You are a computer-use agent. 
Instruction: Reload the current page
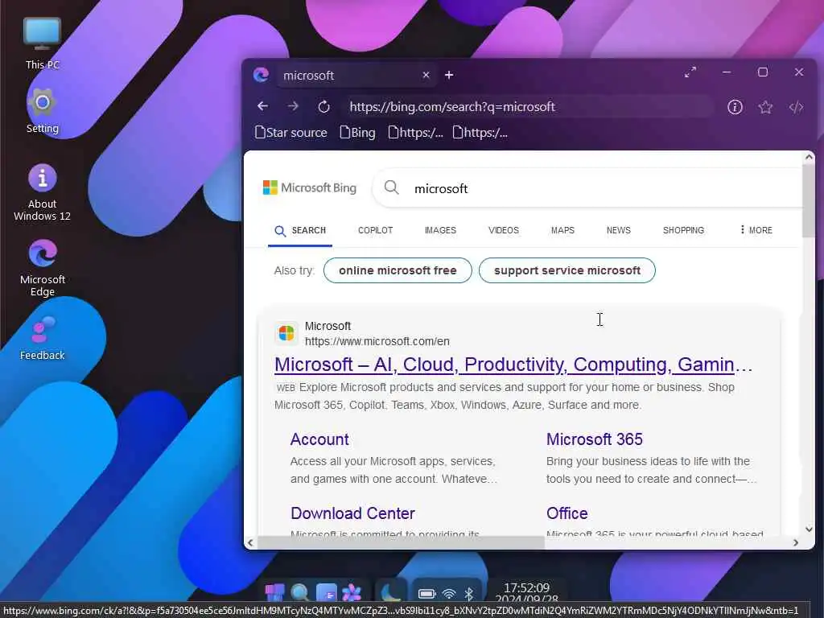pos(323,107)
